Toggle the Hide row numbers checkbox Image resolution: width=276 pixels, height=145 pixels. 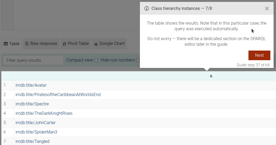(138, 60)
